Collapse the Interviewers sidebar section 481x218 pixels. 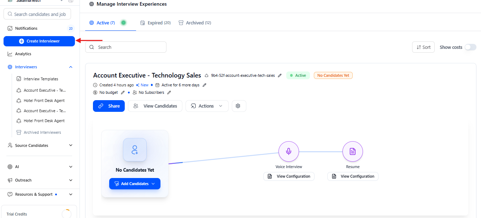pos(71,67)
